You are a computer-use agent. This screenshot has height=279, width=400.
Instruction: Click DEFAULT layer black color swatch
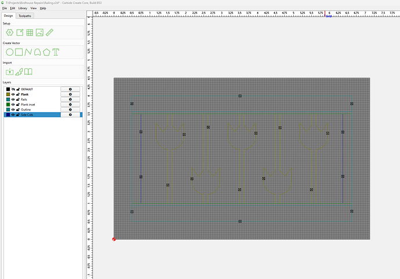pos(8,89)
